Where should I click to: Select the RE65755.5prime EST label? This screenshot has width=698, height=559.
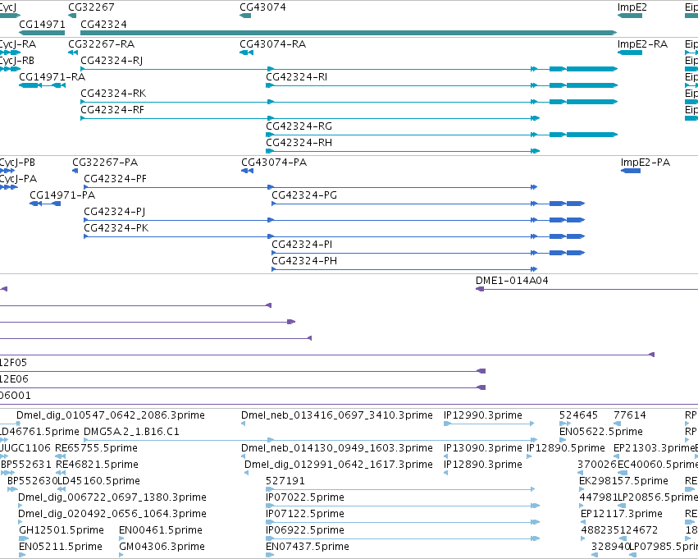[x=96, y=448]
